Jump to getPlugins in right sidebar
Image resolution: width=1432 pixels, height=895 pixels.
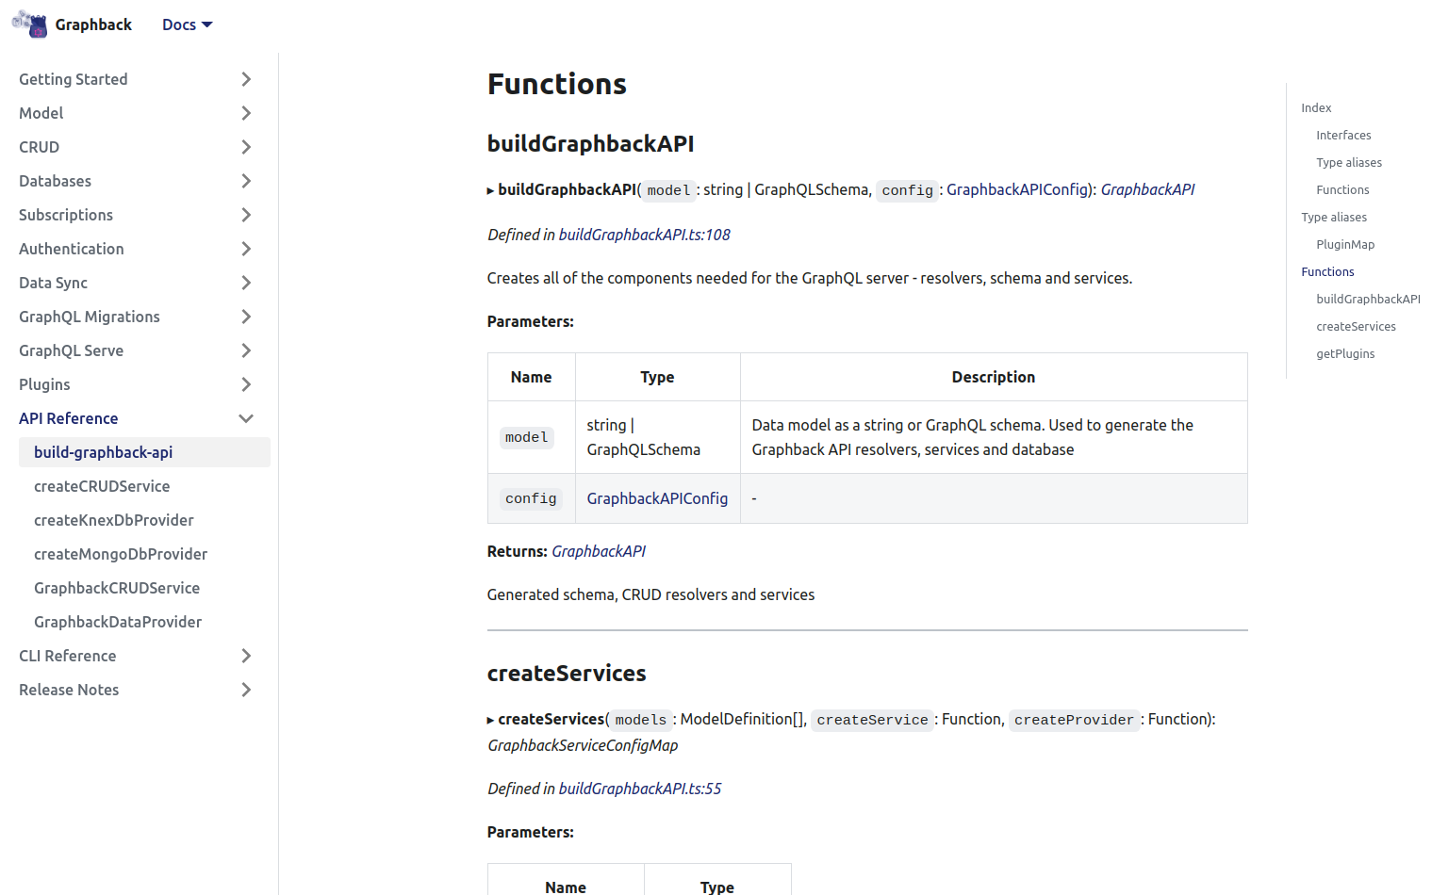coord(1345,353)
